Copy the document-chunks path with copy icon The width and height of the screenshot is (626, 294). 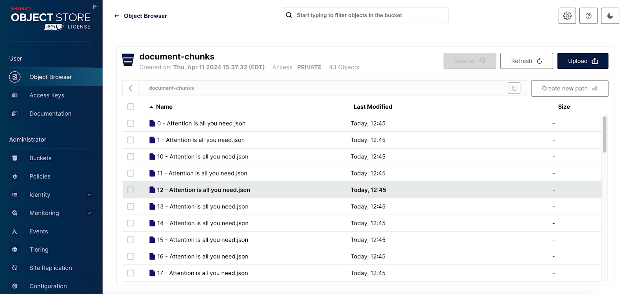pyautogui.click(x=514, y=88)
